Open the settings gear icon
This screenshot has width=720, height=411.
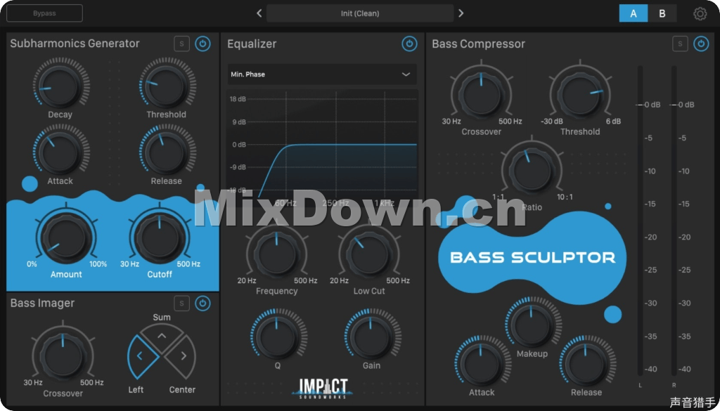pos(700,14)
